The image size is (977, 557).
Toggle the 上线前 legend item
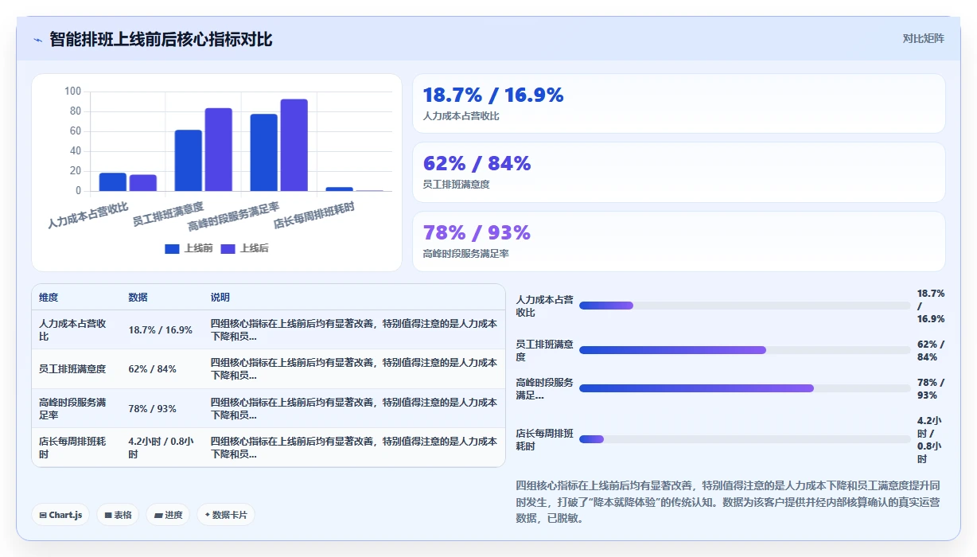pos(189,248)
